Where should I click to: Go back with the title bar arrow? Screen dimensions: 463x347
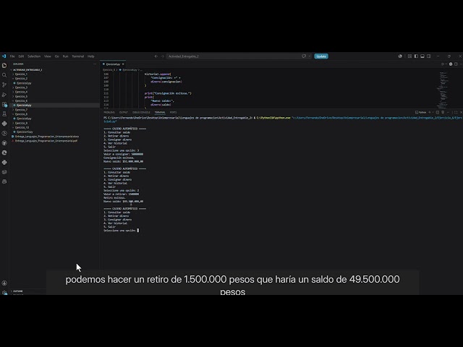pyautogui.click(x=156, y=56)
